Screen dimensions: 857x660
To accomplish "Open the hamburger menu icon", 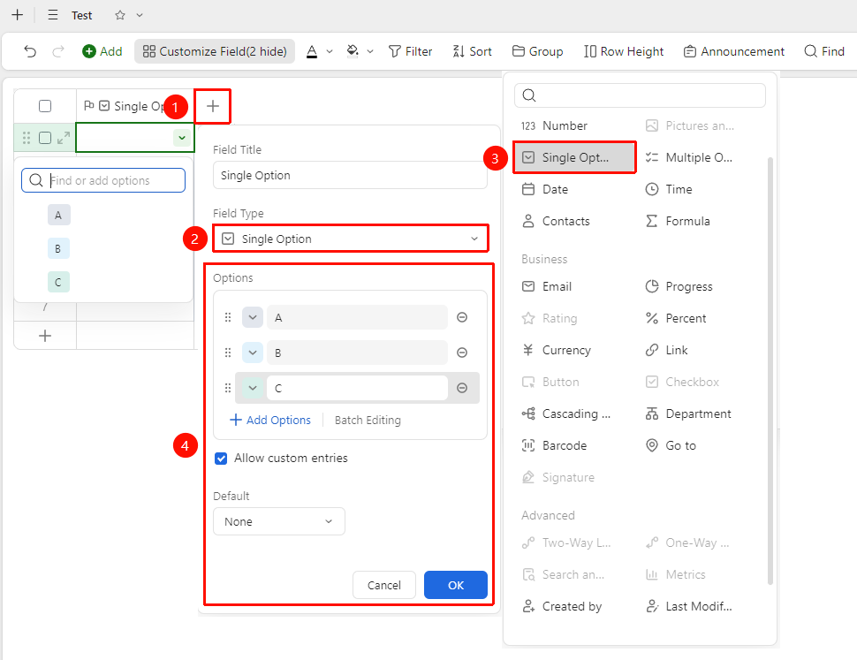I will pyautogui.click(x=53, y=15).
